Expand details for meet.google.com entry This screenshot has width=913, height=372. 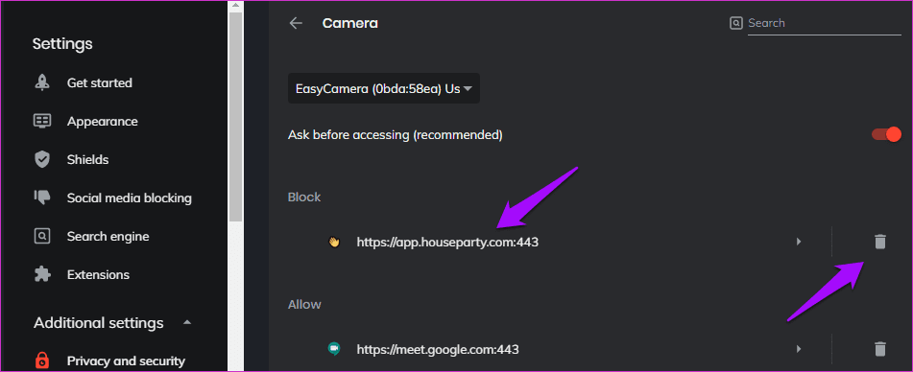tap(799, 349)
